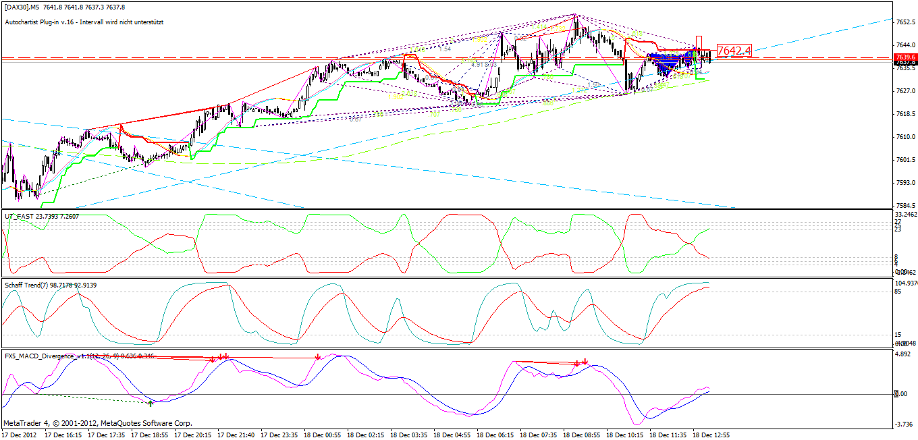Viewport: 918px width, 440px height.
Task: Click the 7644.0 value on price axis
Action: [x=905, y=45]
